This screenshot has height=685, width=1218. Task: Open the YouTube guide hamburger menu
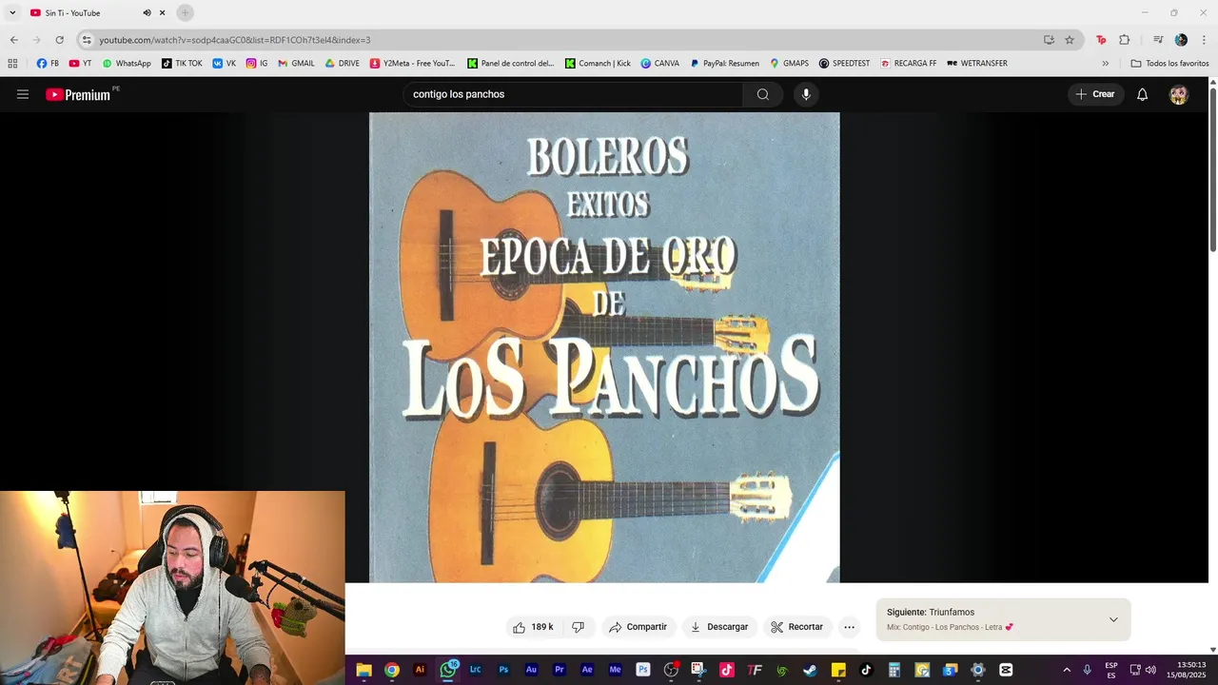coord(23,94)
